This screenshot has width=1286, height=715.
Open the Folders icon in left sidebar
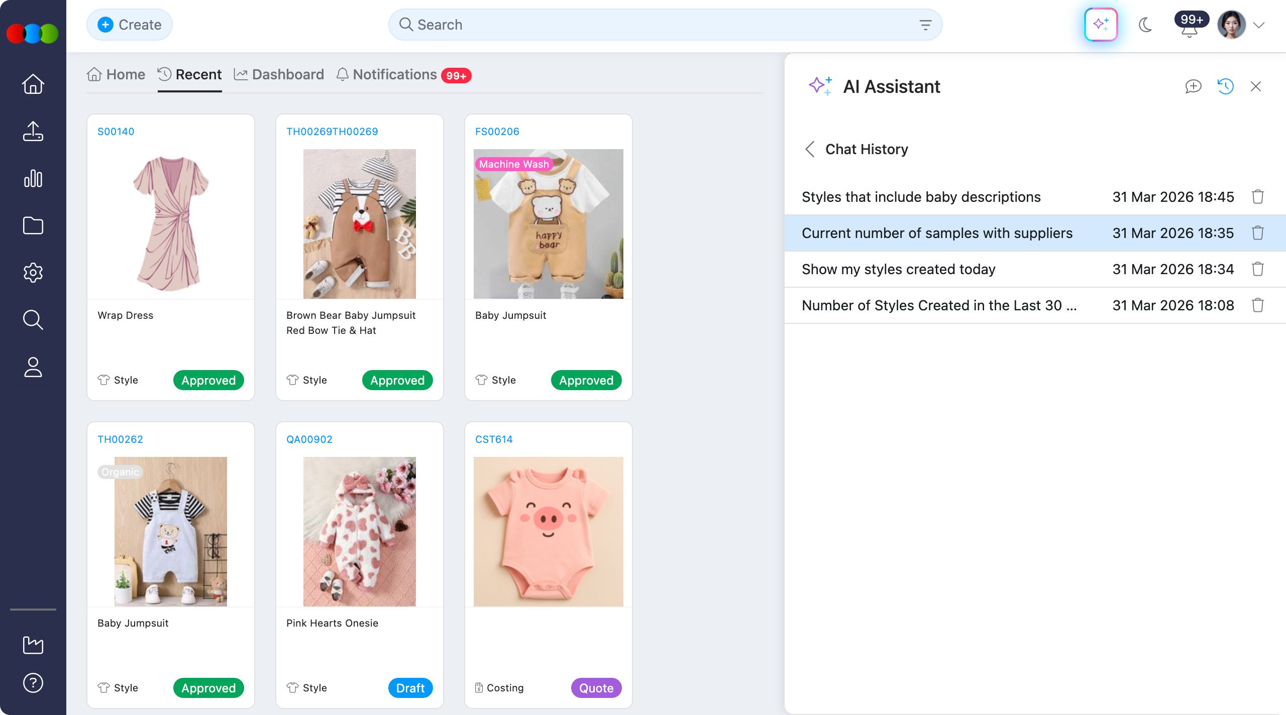32,225
